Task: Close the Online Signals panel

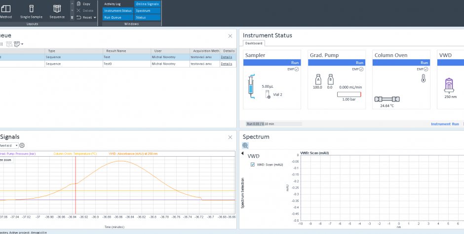Action: pyautogui.click(x=230, y=137)
